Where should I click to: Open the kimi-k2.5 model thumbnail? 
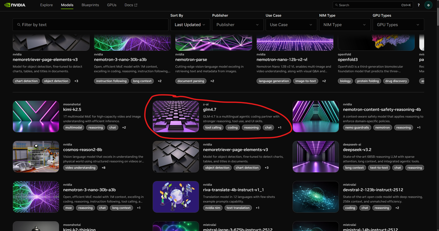[x=36, y=116]
